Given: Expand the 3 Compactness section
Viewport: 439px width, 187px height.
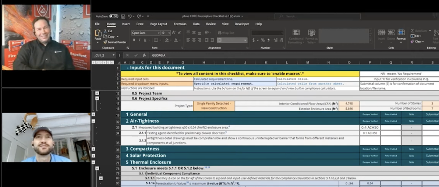Looking at the screenshot, I should (93, 149).
